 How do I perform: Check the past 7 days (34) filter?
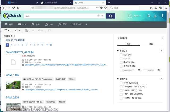coord(121,62)
